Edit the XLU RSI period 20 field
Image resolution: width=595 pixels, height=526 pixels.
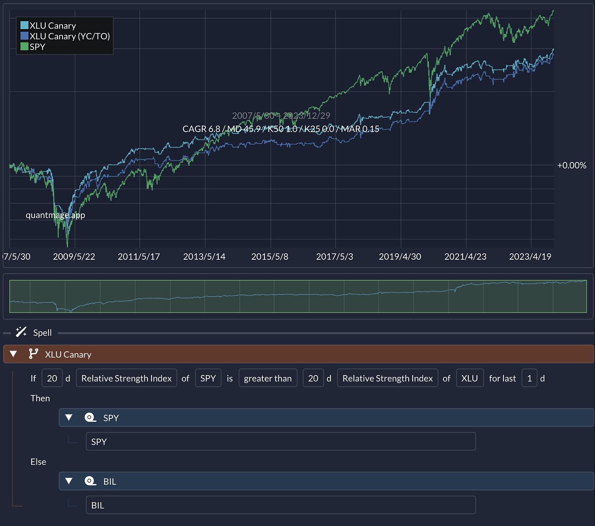click(313, 378)
